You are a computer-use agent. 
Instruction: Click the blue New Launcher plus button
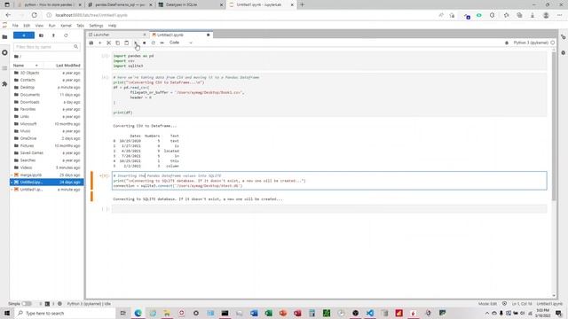pyautogui.click(x=24, y=35)
